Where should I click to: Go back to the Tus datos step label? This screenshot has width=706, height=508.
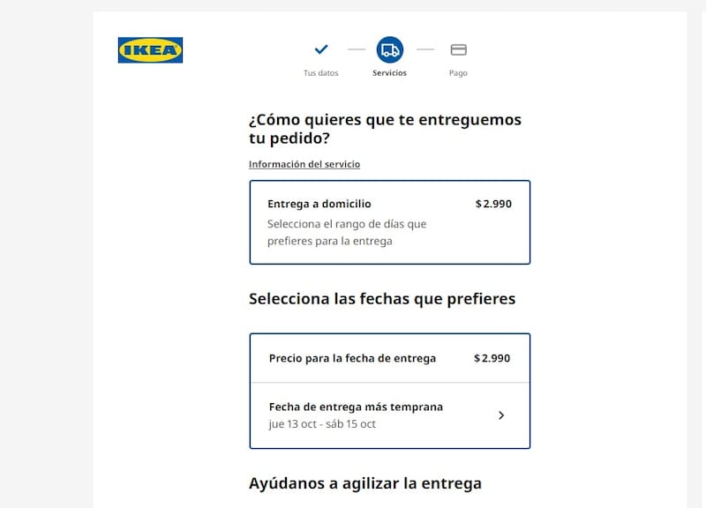click(x=321, y=73)
